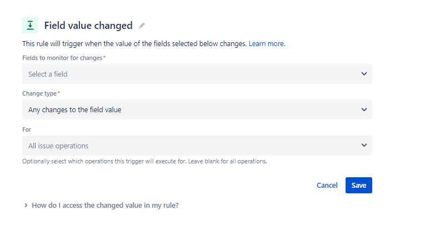Click the asterisk next to Change type
The image size is (435, 240).
tap(59, 93)
